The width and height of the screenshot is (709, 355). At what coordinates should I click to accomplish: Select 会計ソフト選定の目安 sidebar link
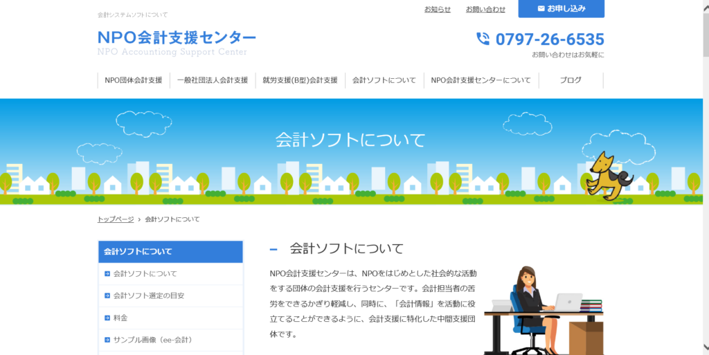point(149,296)
